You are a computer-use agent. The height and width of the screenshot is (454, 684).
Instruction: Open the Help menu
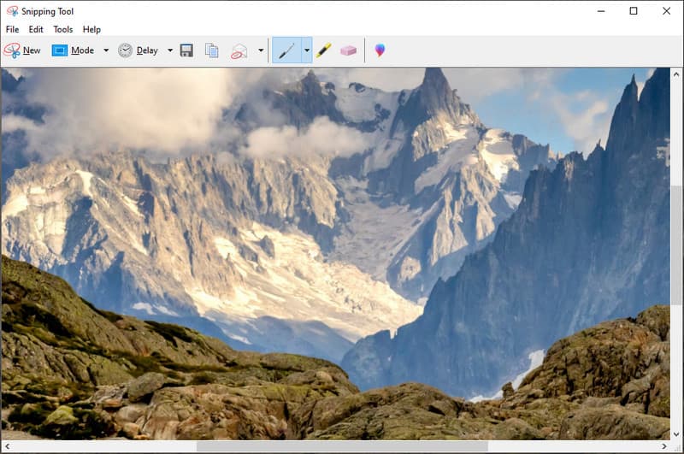pos(91,29)
